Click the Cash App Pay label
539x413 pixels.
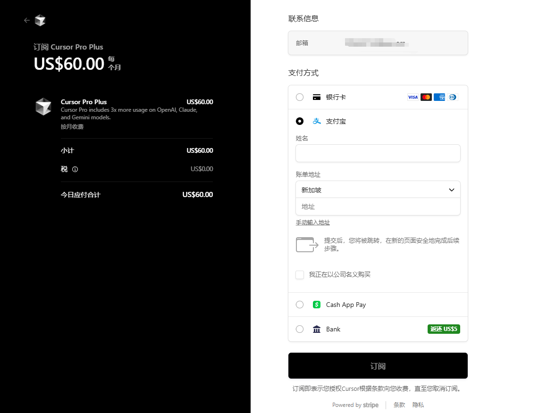(346, 305)
